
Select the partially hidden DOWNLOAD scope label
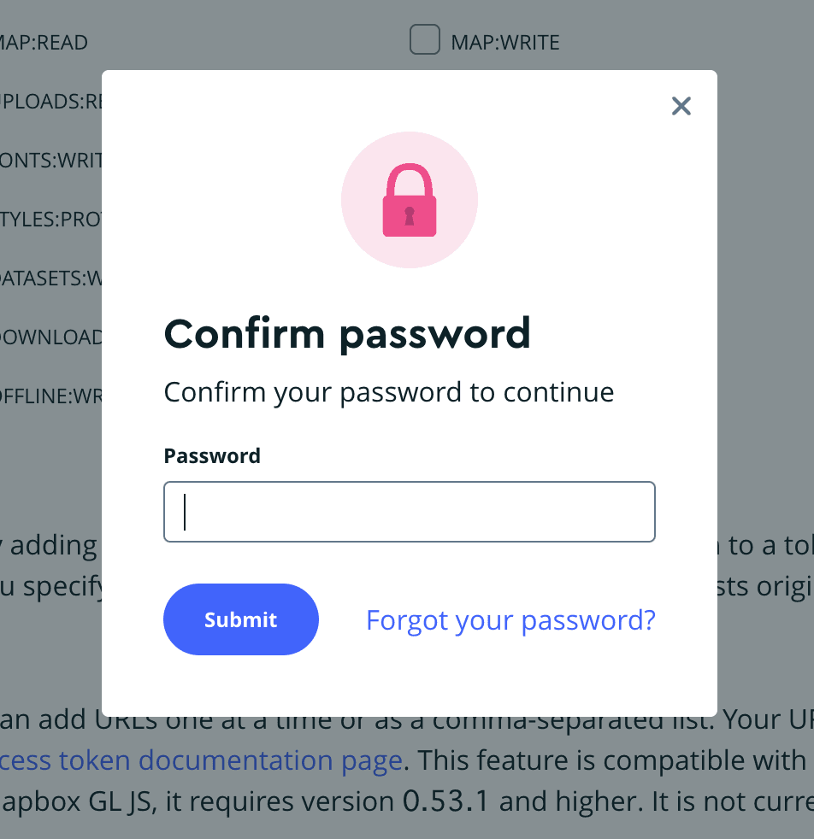click(x=51, y=337)
